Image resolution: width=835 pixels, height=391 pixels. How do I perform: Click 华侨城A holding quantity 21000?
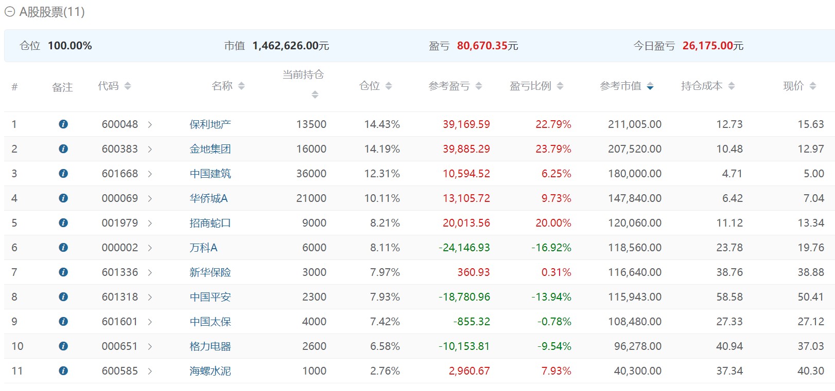pyautogui.click(x=311, y=198)
